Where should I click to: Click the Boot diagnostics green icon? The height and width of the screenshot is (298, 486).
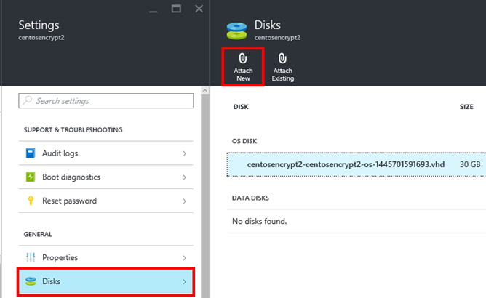31,177
